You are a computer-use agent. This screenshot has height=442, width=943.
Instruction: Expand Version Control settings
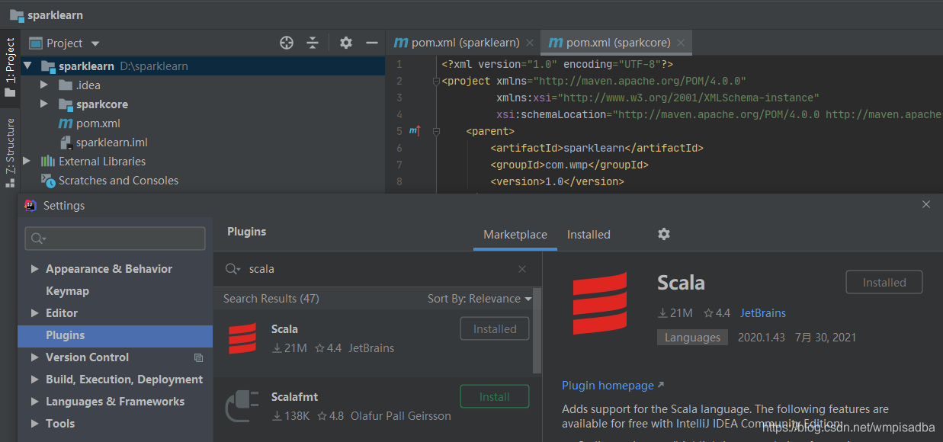35,357
